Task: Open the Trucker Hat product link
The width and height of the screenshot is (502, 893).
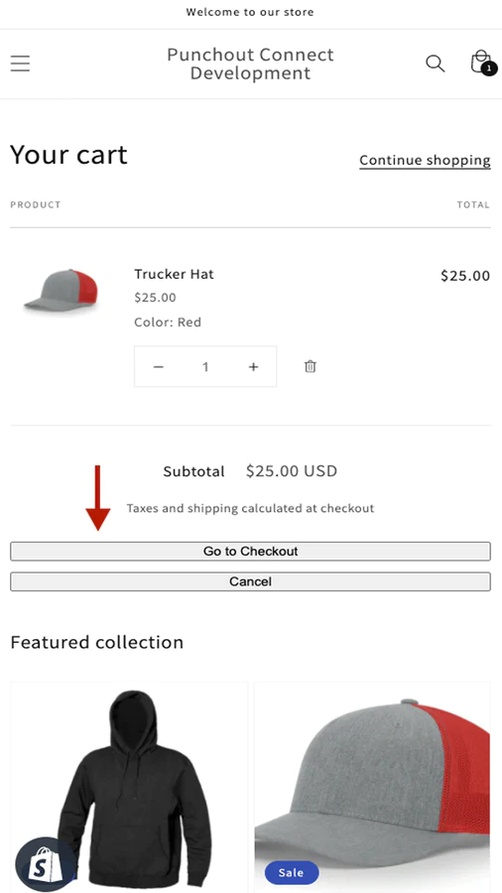Action: click(x=175, y=274)
